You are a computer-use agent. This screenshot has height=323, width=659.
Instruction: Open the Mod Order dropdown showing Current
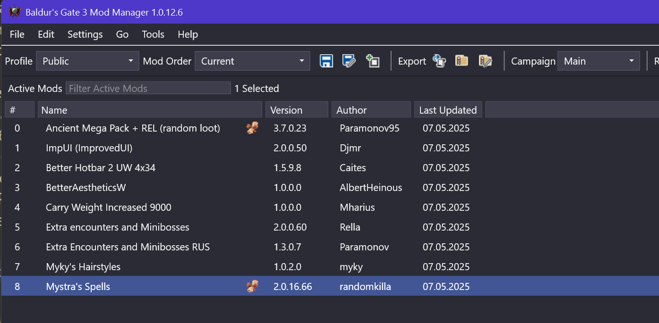pyautogui.click(x=252, y=61)
